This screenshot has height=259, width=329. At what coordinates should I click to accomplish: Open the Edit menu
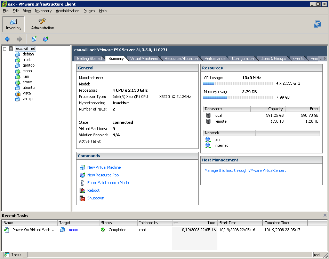click(x=16, y=11)
